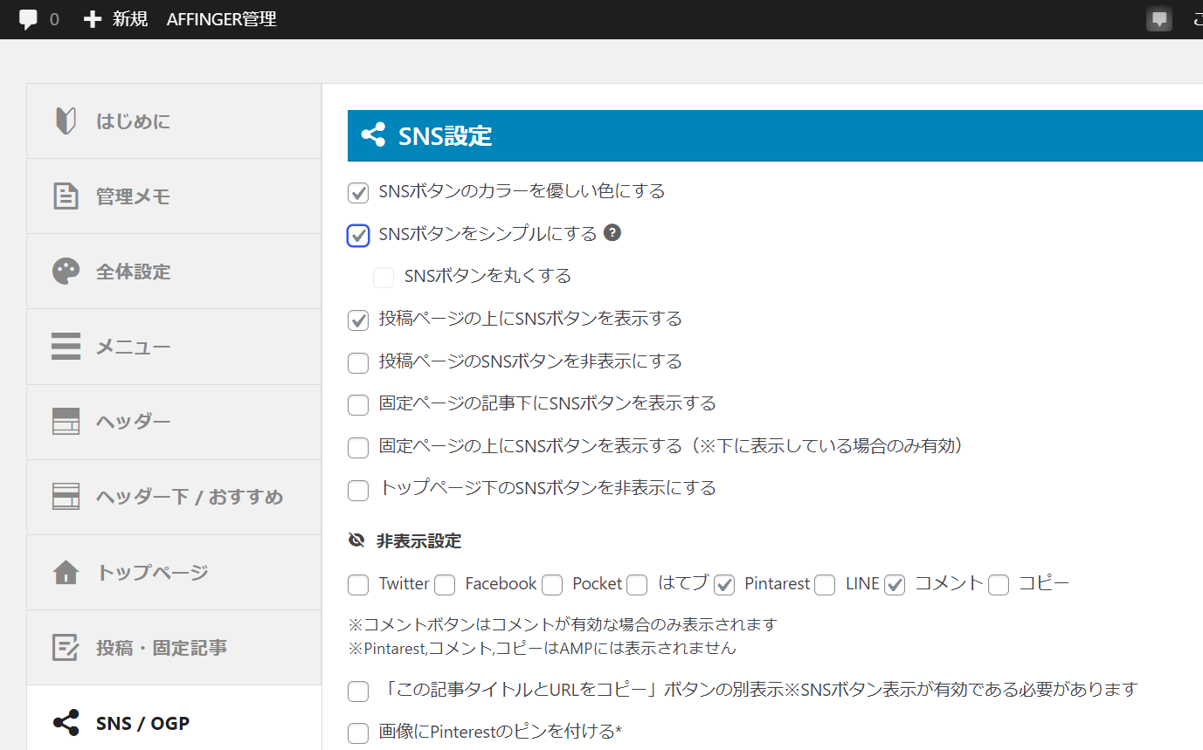Click the comment bubble icon in admin bar
The image size is (1203, 750).
[28, 19]
